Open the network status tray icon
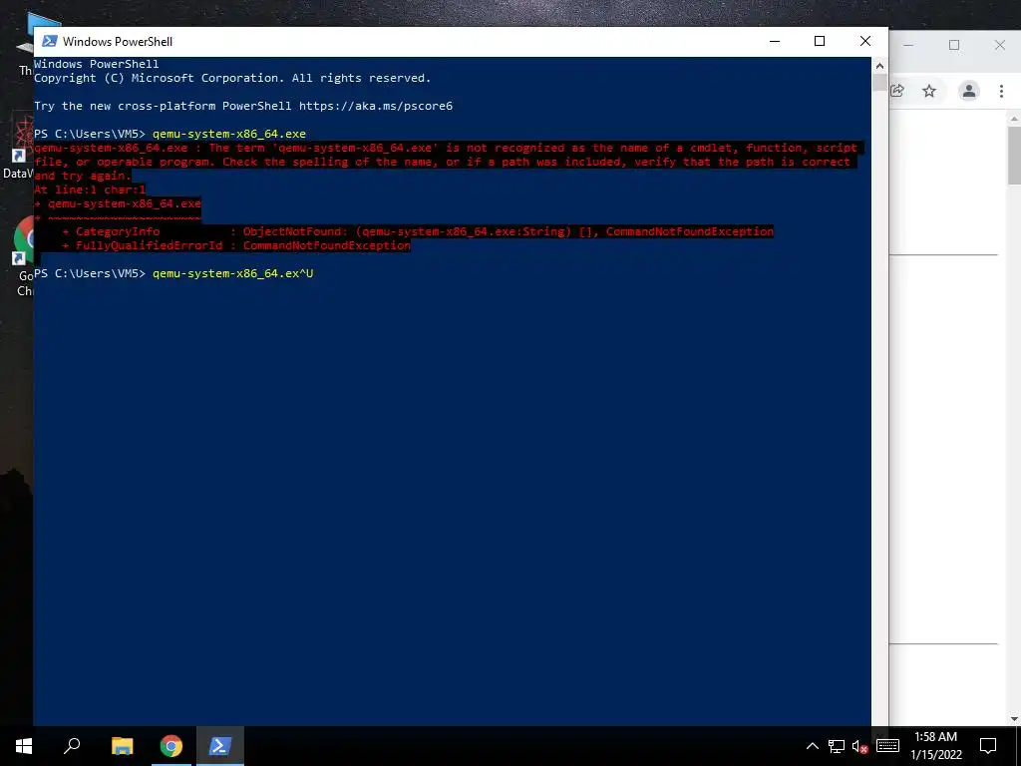The height and width of the screenshot is (766, 1021). [837, 746]
